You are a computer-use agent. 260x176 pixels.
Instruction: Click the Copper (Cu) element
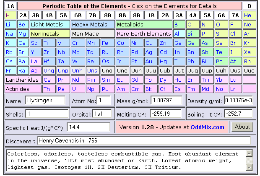tap(151, 43)
